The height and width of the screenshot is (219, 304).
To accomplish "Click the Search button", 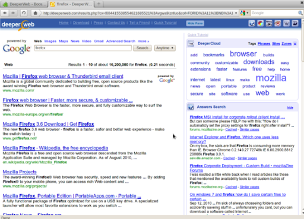I will [x=142, y=48].
